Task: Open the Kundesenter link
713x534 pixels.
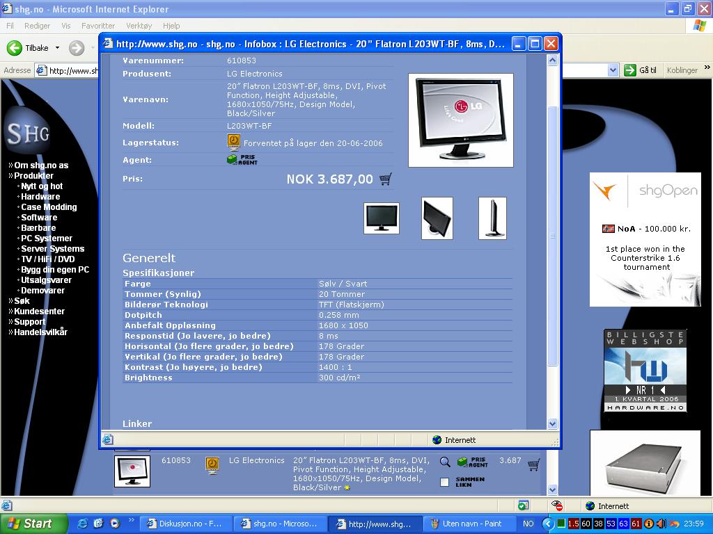Action: (x=39, y=311)
